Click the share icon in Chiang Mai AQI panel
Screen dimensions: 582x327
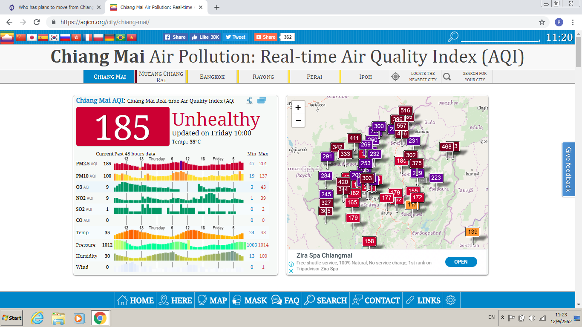(x=250, y=100)
